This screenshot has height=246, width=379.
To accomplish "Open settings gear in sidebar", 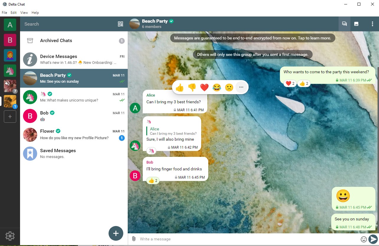I will point(10,236).
